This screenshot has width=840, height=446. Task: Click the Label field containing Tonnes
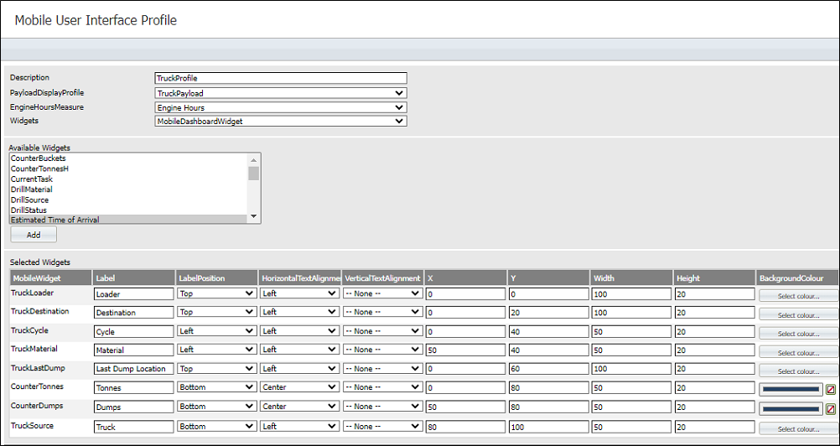point(134,387)
